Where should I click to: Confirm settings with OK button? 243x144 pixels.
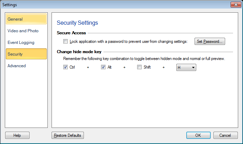pos(198,135)
